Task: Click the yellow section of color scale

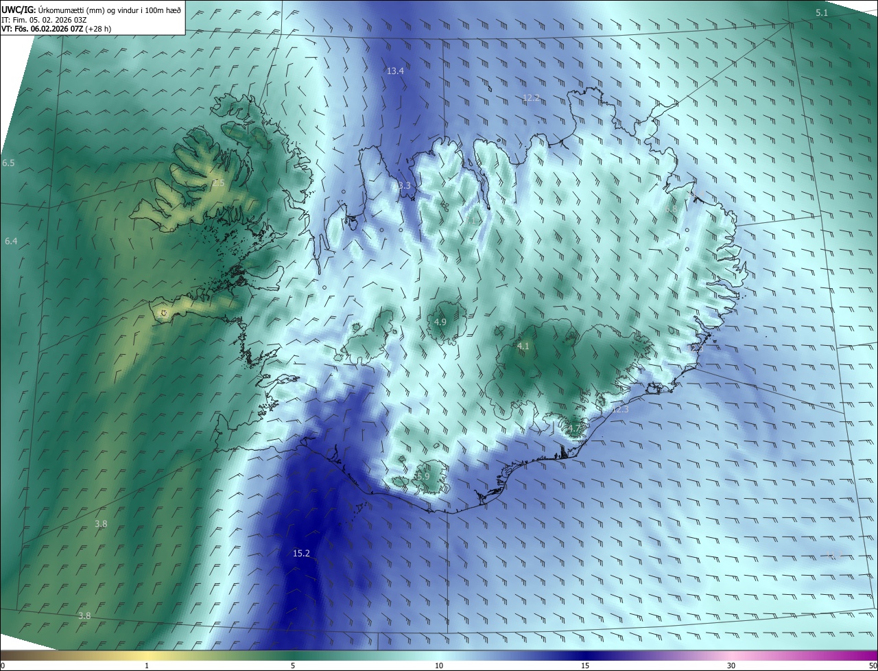Action: 147,655
